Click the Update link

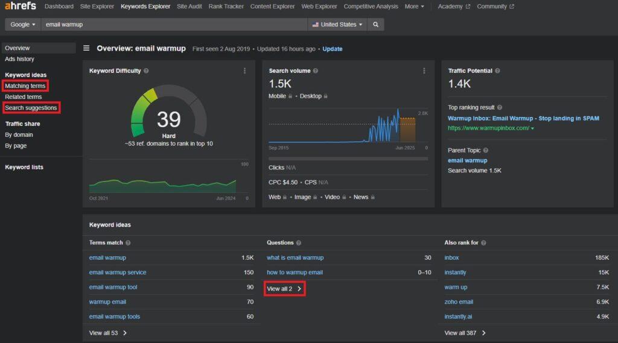[x=333, y=49]
